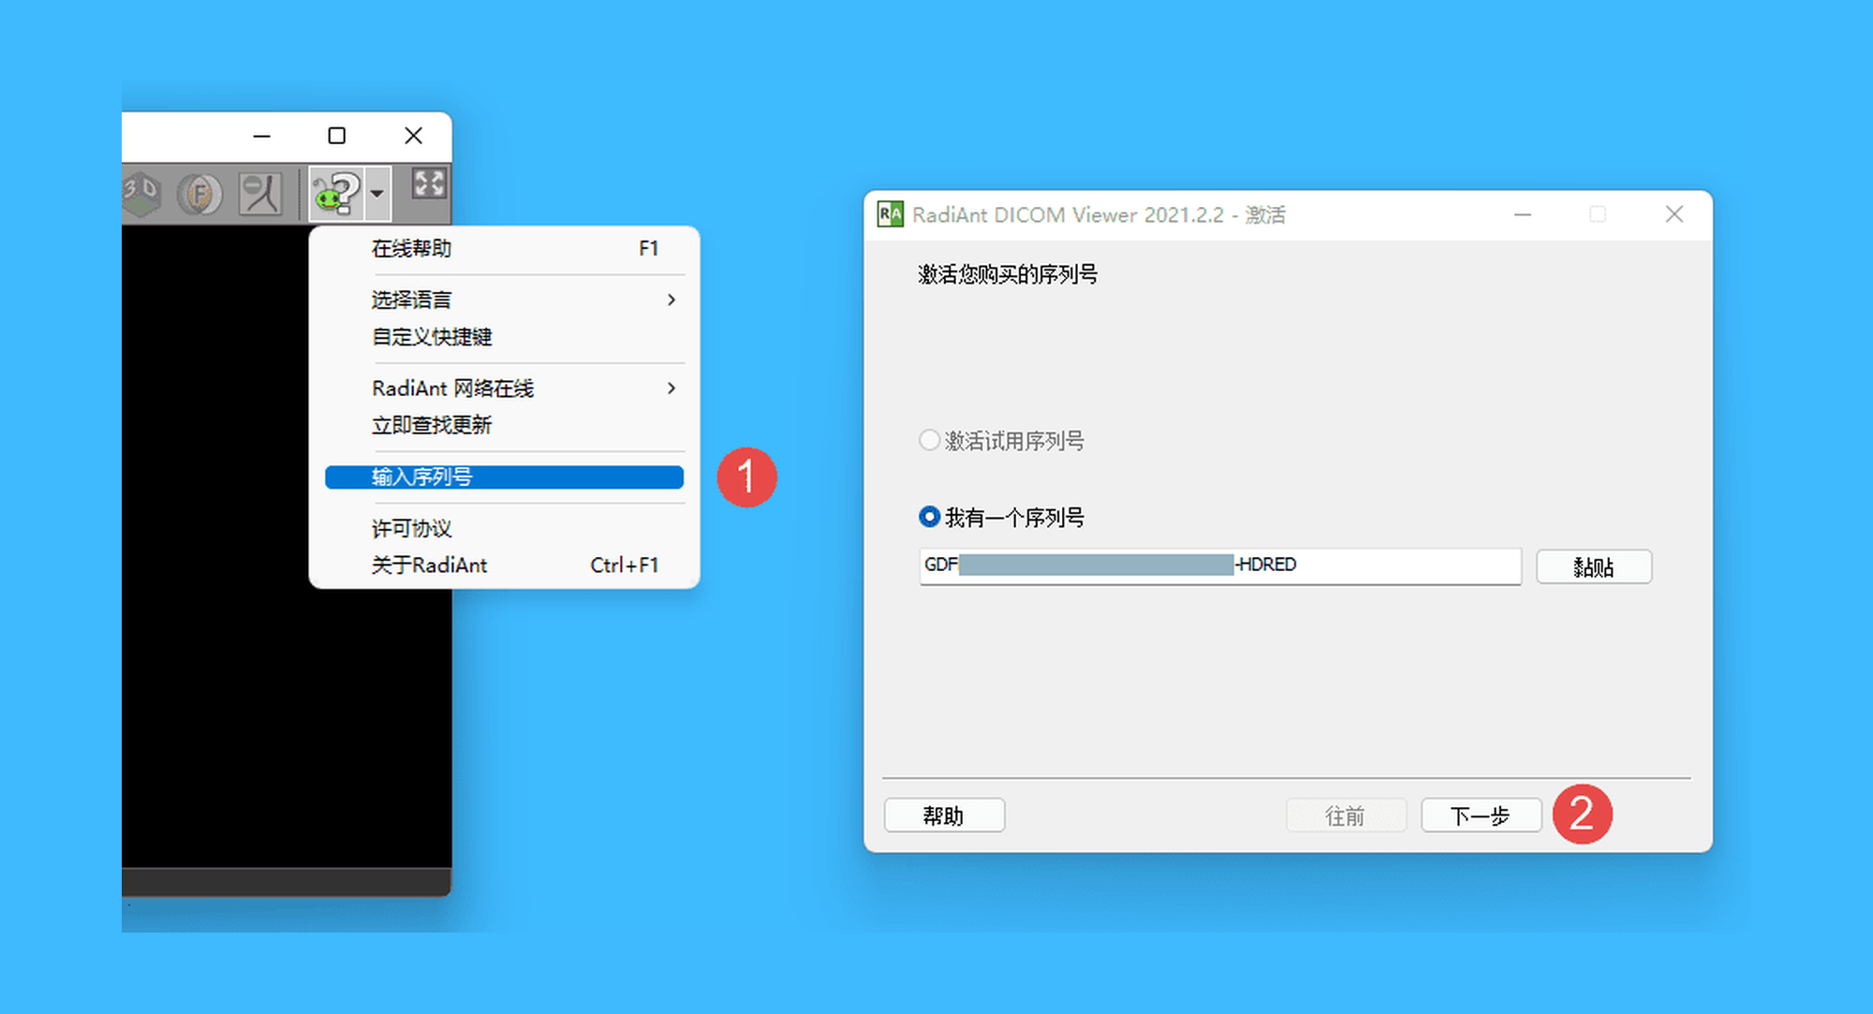This screenshot has width=1873, height=1014.
Task: Toggle full screen mode icon
Action: (x=429, y=184)
